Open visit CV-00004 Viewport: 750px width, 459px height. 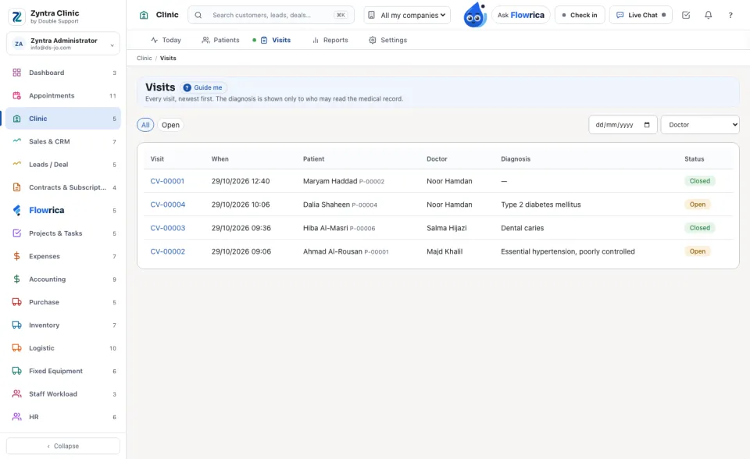tap(168, 205)
